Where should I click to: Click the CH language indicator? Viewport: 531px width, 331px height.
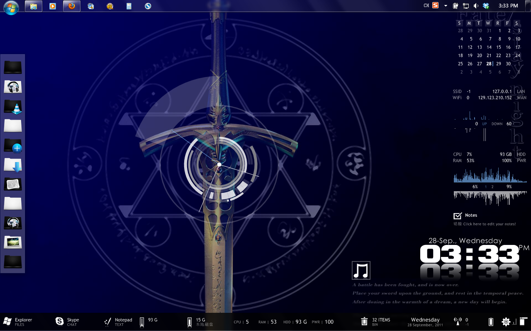pyautogui.click(x=426, y=6)
